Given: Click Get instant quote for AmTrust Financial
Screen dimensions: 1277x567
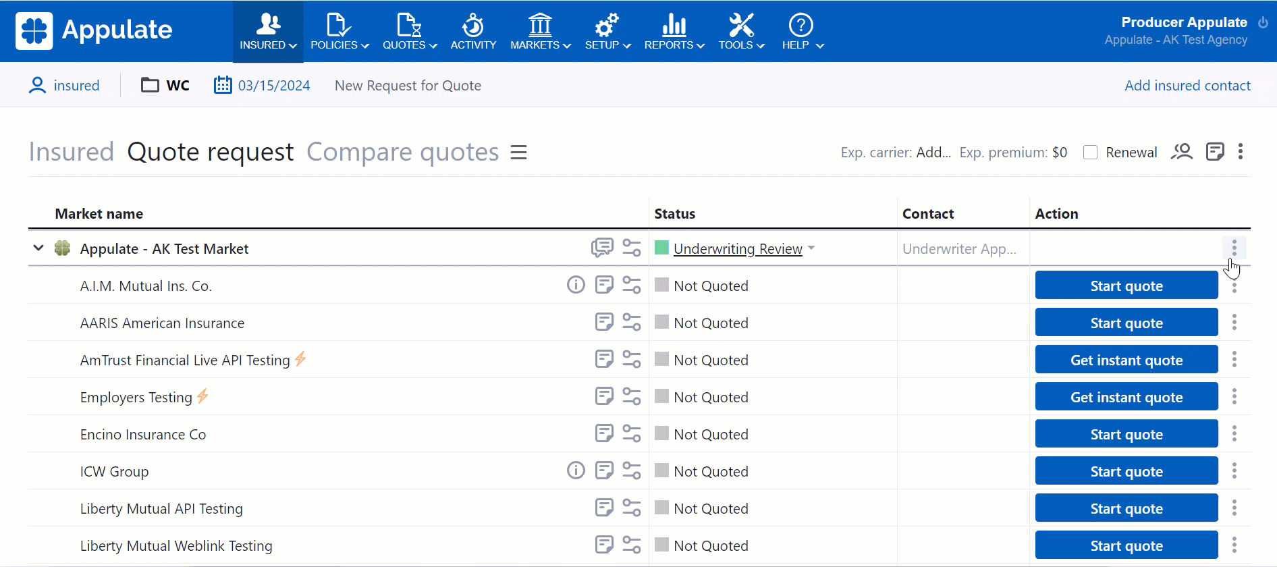Looking at the screenshot, I should 1126,360.
